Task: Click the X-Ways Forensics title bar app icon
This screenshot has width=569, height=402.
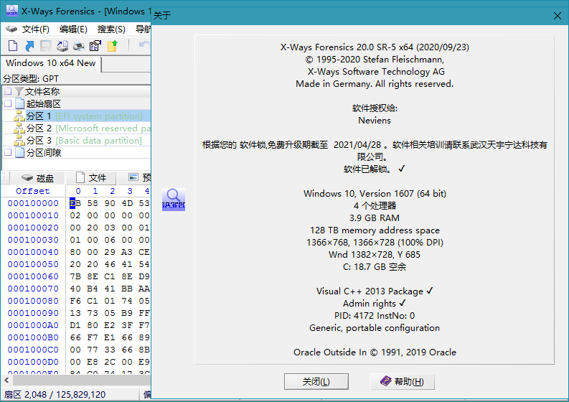Action: pos(12,11)
